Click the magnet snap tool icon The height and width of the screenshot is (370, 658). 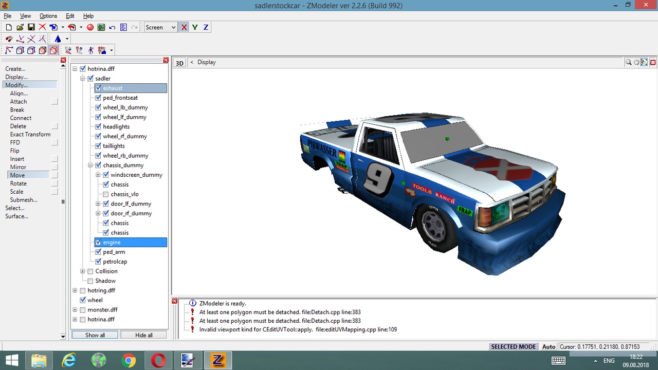9,39
